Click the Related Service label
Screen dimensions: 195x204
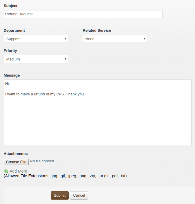(97, 31)
